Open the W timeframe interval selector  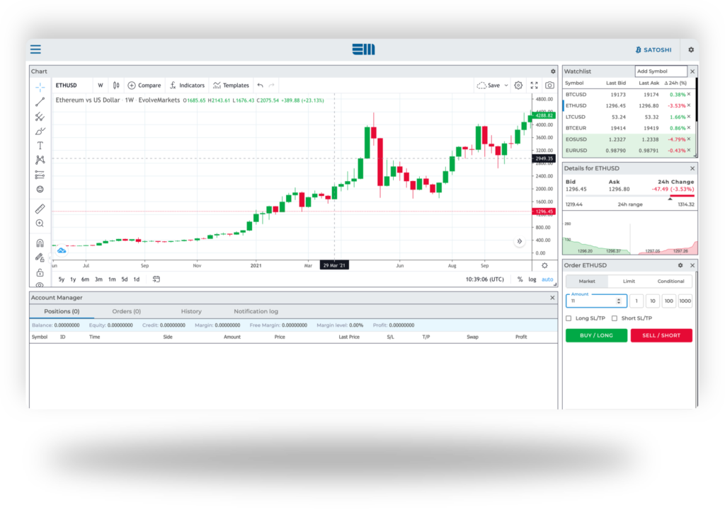coord(100,86)
